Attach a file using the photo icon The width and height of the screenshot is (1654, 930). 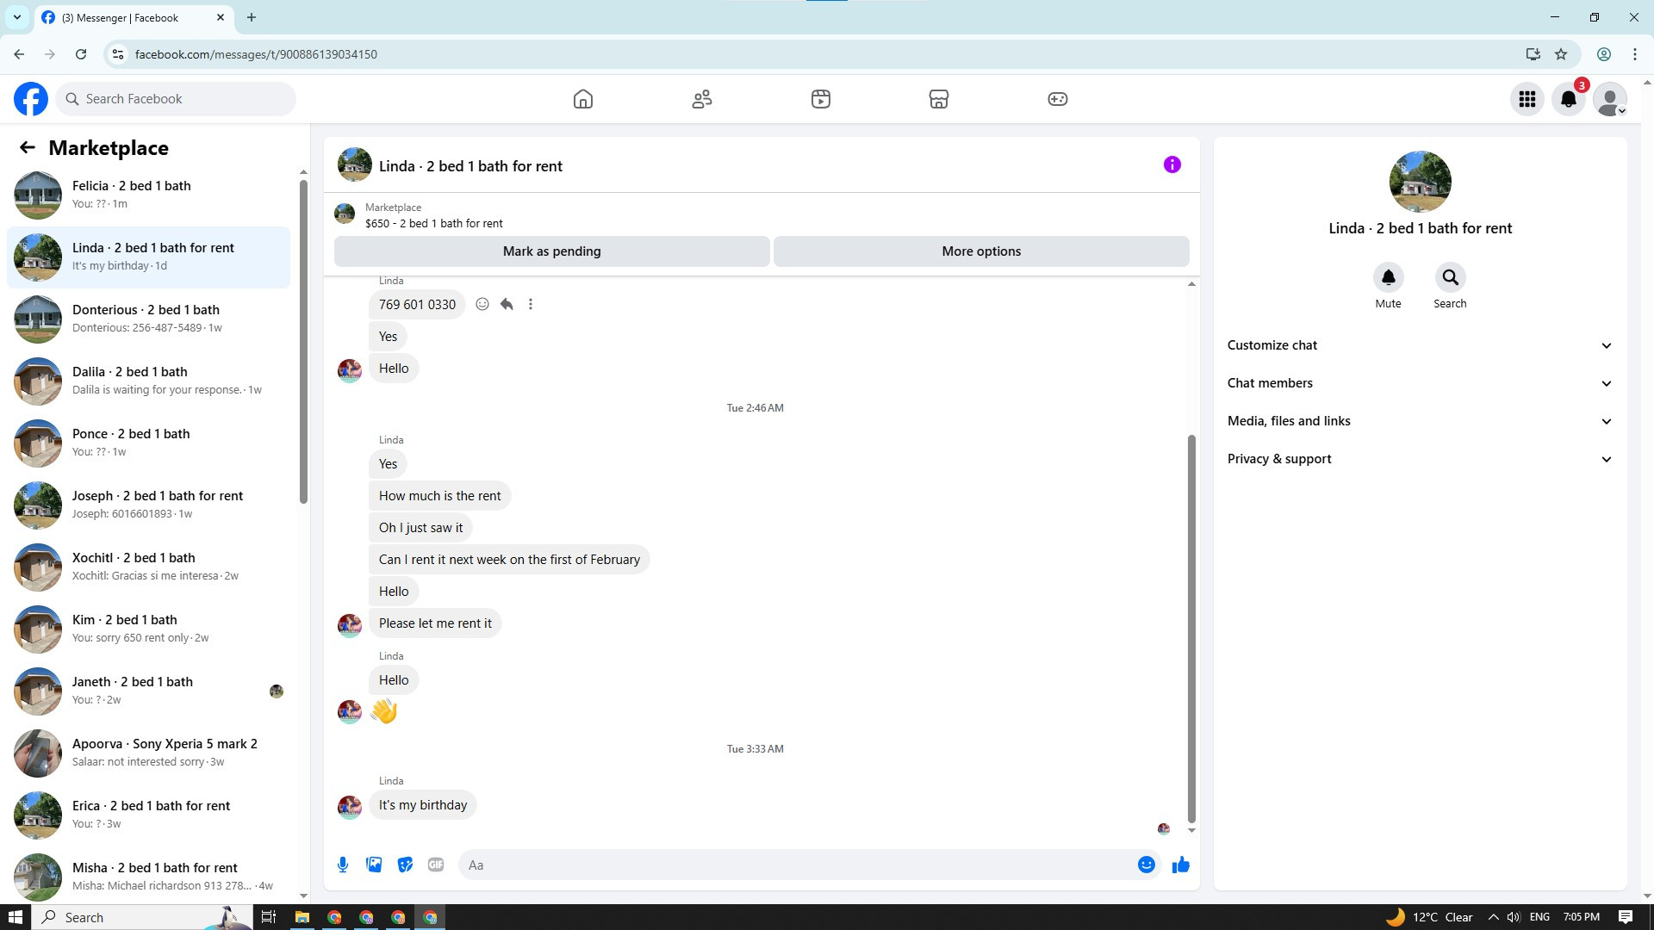coord(374,865)
